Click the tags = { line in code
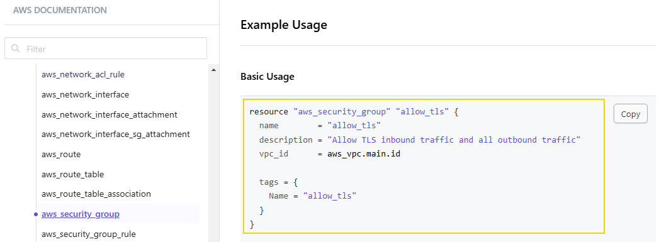The image size is (664, 242). click(279, 182)
